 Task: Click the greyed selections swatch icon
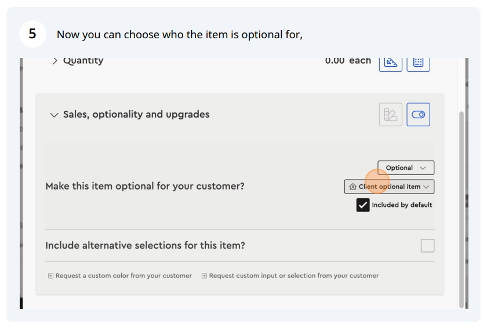point(390,115)
